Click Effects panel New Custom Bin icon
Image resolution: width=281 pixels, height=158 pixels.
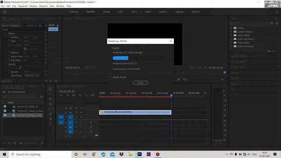(269, 51)
